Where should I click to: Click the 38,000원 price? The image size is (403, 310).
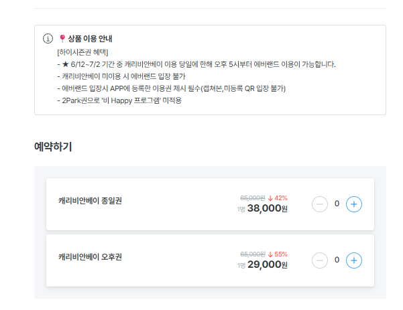click(x=268, y=208)
